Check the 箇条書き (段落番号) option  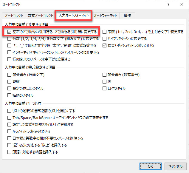tap(105, 75)
